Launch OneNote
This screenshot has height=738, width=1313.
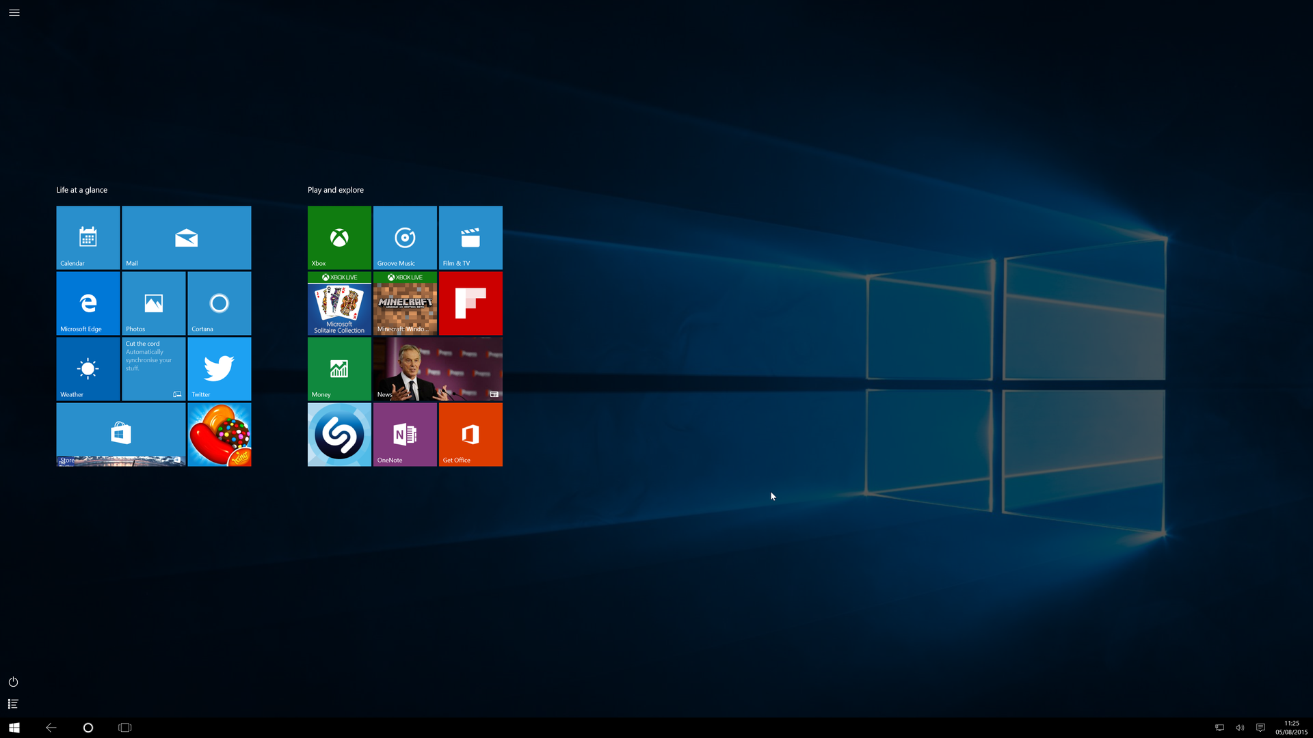pyautogui.click(x=405, y=434)
